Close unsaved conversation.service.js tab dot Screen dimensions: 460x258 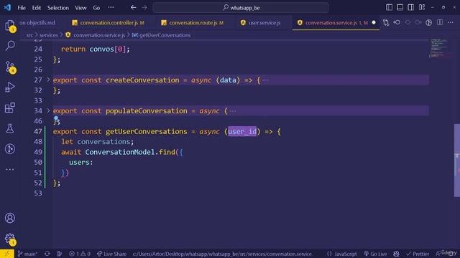coord(374,22)
